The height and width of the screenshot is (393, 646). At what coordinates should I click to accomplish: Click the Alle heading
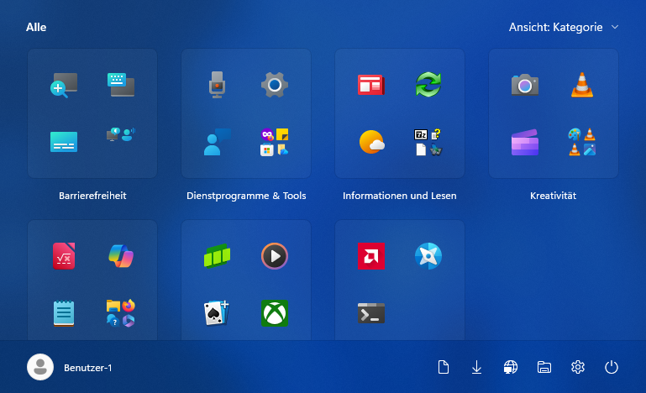[36, 27]
